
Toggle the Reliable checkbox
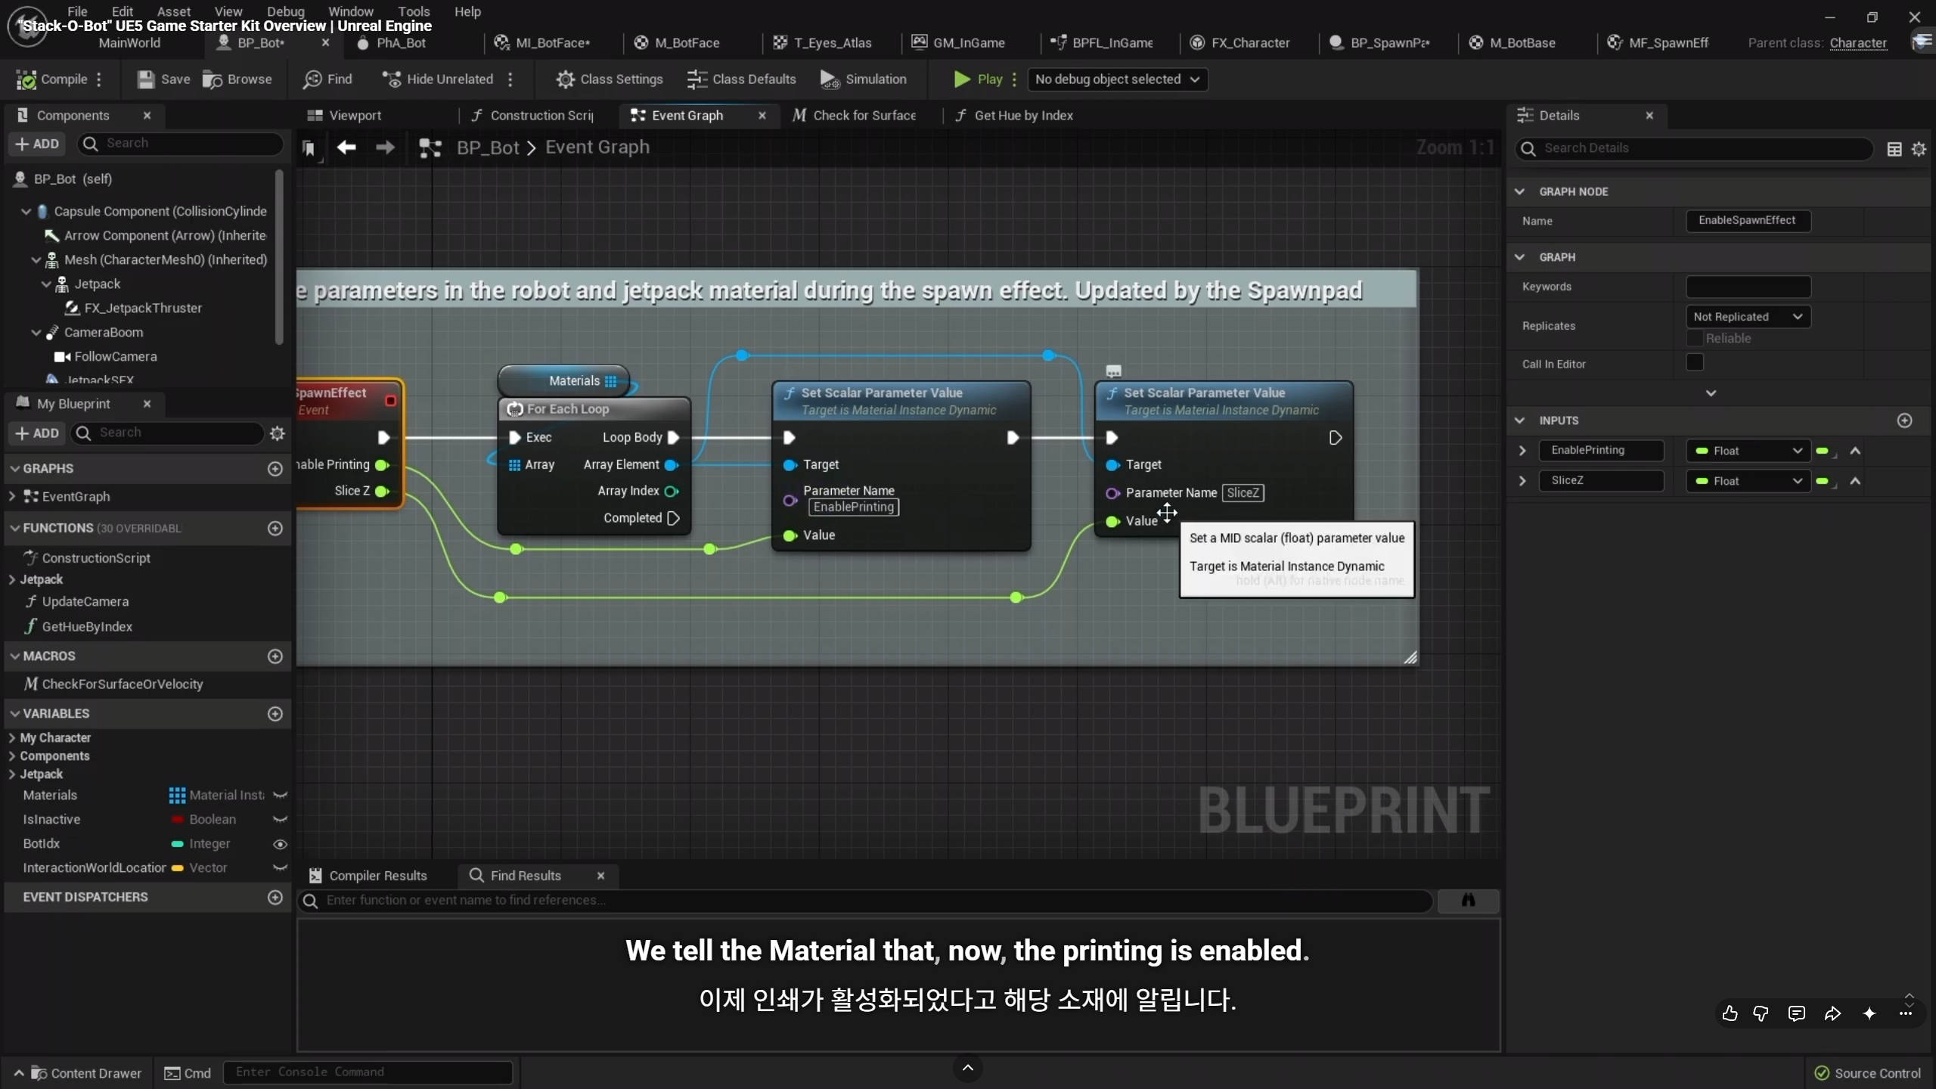[1695, 338]
